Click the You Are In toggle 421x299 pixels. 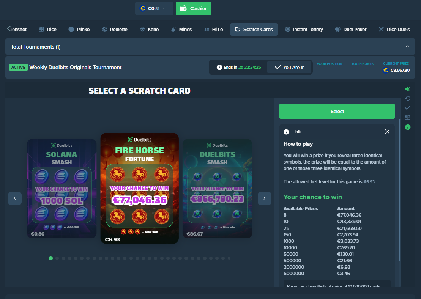coord(289,67)
